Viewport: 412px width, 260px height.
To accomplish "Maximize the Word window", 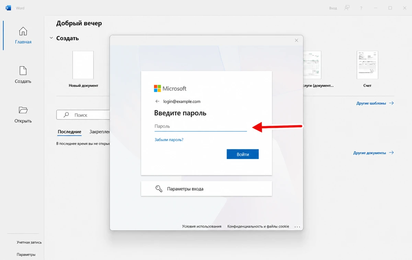I will (x=390, y=8).
